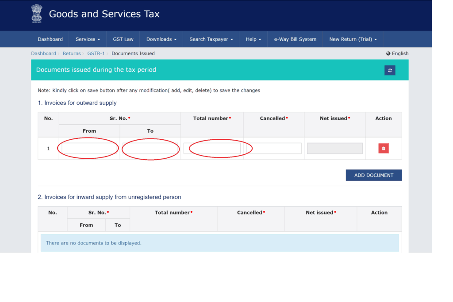Open the e-Way Bill System menu item
The width and height of the screenshot is (453, 302).
point(295,39)
